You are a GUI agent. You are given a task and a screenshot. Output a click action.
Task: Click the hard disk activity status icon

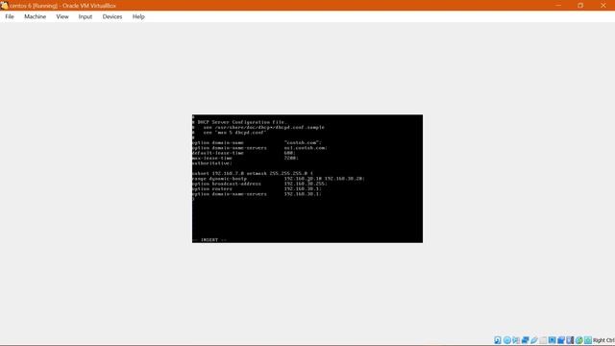point(498,340)
